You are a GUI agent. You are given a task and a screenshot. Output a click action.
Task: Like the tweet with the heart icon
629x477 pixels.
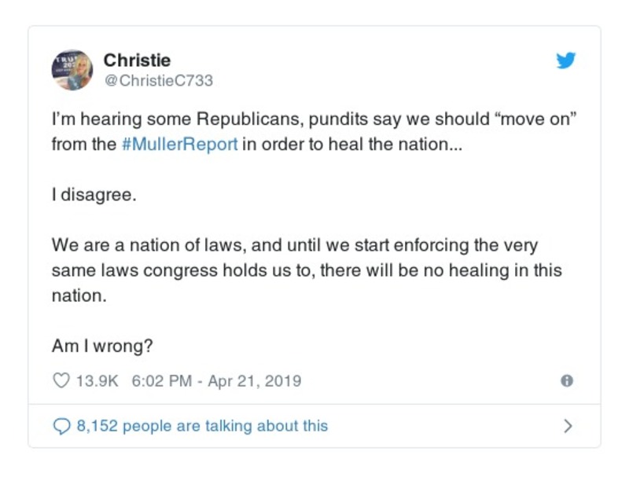61,381
